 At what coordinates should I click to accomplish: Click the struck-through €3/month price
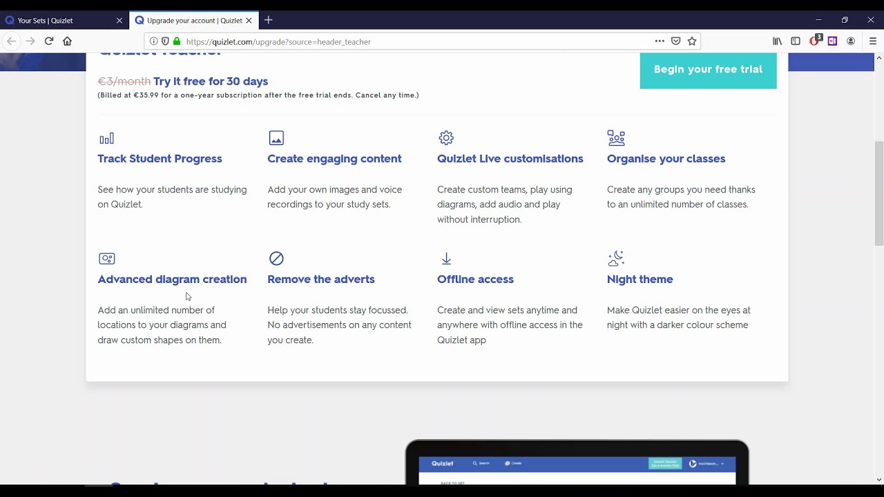click(x=124, y=81)
